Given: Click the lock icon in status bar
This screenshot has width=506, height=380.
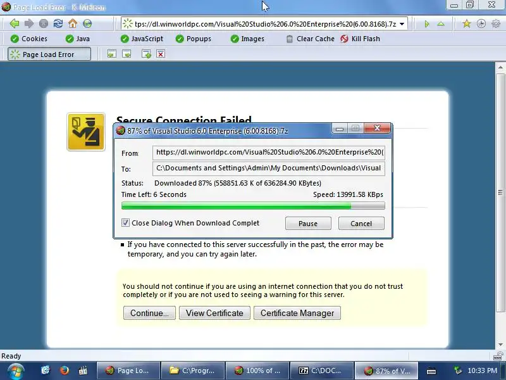Looking at the screenshot, I should pyautogui.click(x=499, y=356).
